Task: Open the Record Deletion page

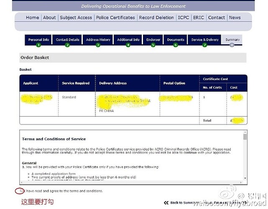Action: pos(156,18)
